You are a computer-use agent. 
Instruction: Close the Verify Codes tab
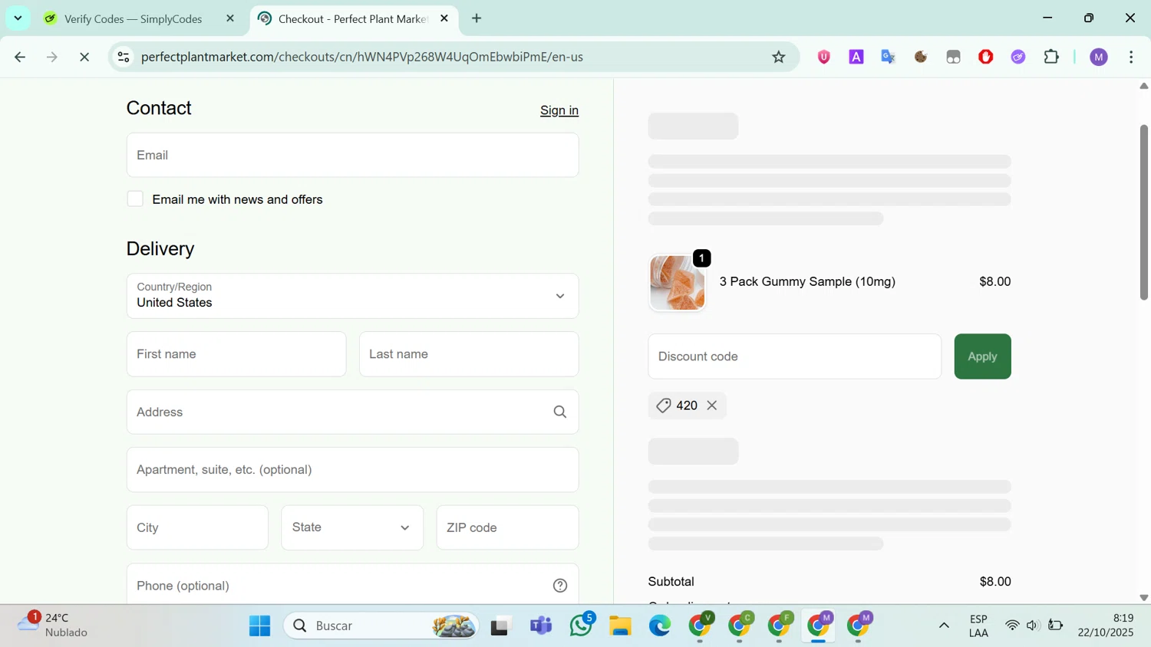pos(230,18)
